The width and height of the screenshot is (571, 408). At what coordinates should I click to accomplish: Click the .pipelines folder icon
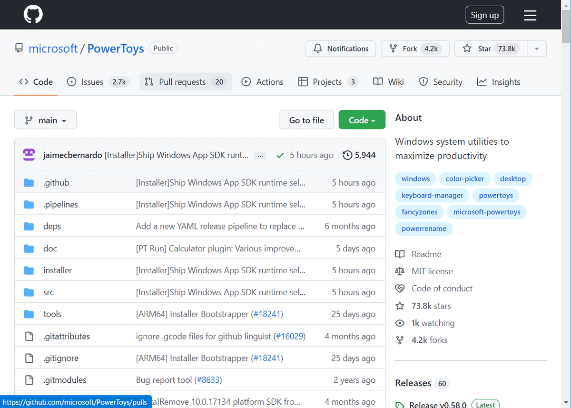(29, 204)
